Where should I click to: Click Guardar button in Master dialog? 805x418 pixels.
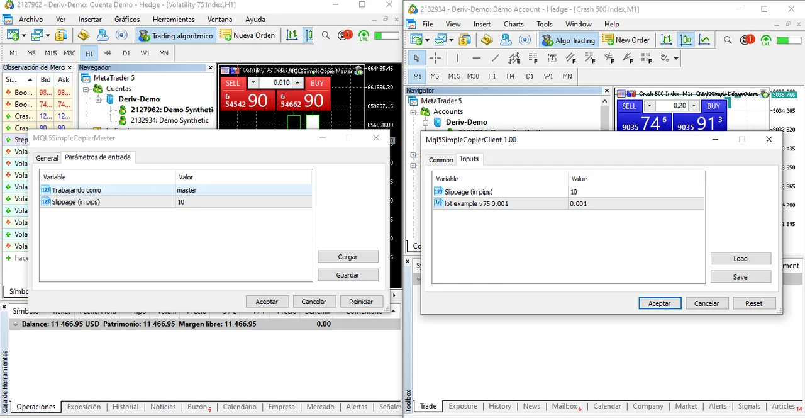tap(348, 275)
